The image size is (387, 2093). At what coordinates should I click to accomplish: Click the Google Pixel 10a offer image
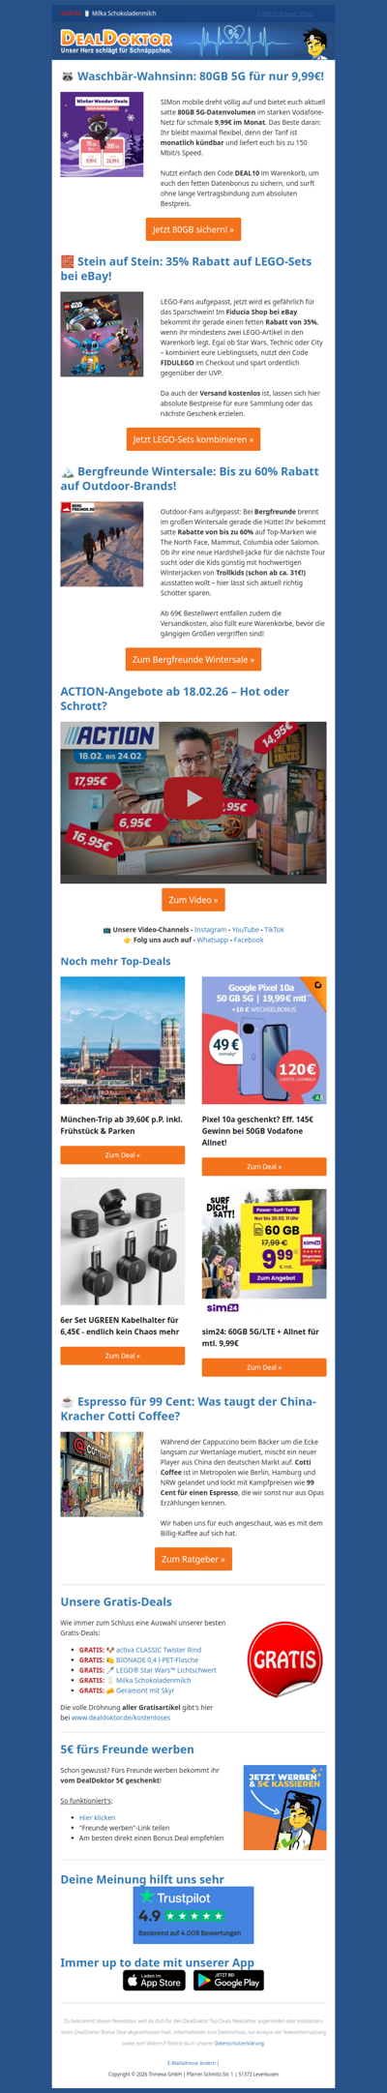264,1040
